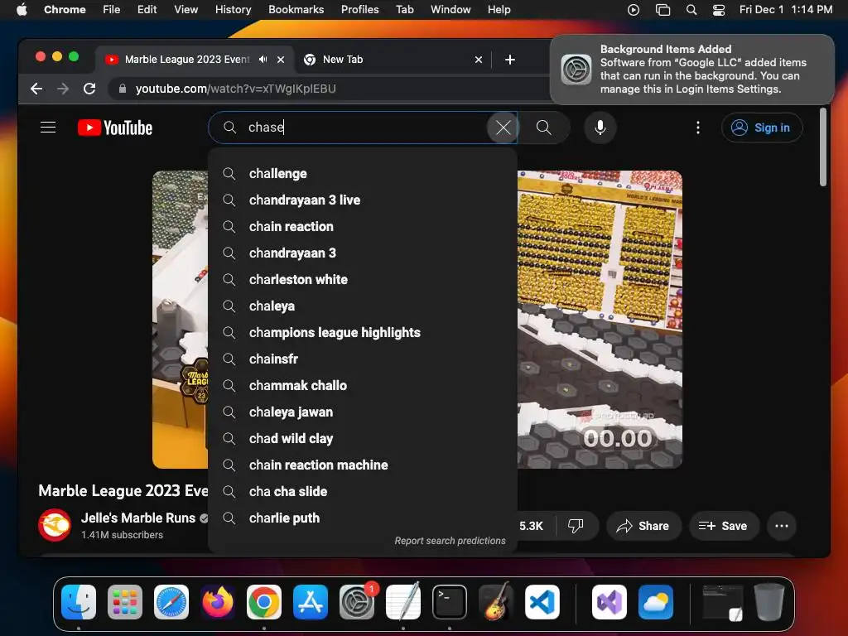This screenshot has width=848, height=636.
Task: Select 'charleston white' suggestion
Action: point(363,280)
